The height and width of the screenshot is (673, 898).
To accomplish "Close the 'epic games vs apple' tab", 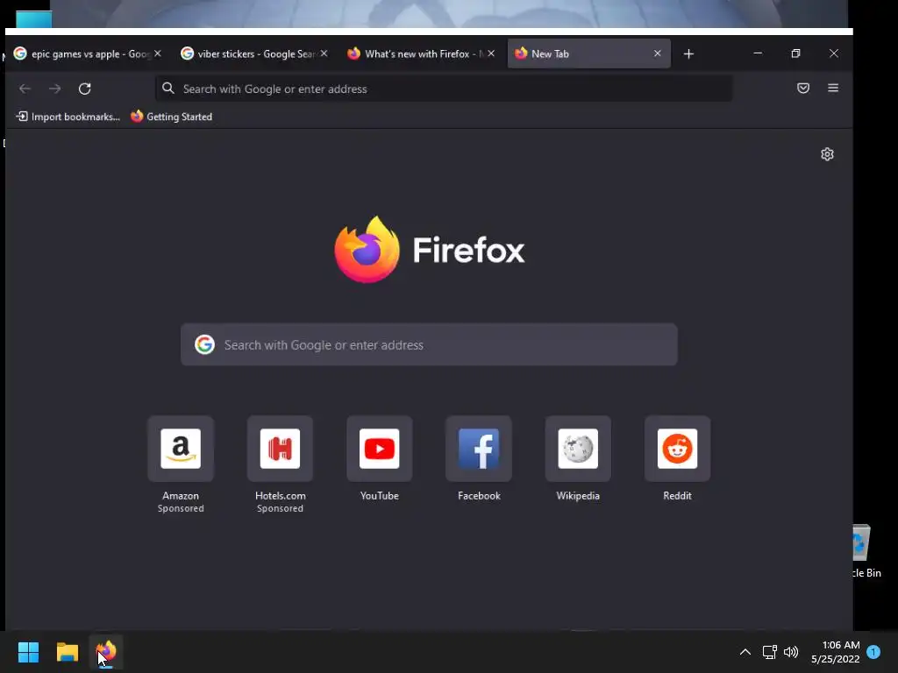I will (158, 53).
